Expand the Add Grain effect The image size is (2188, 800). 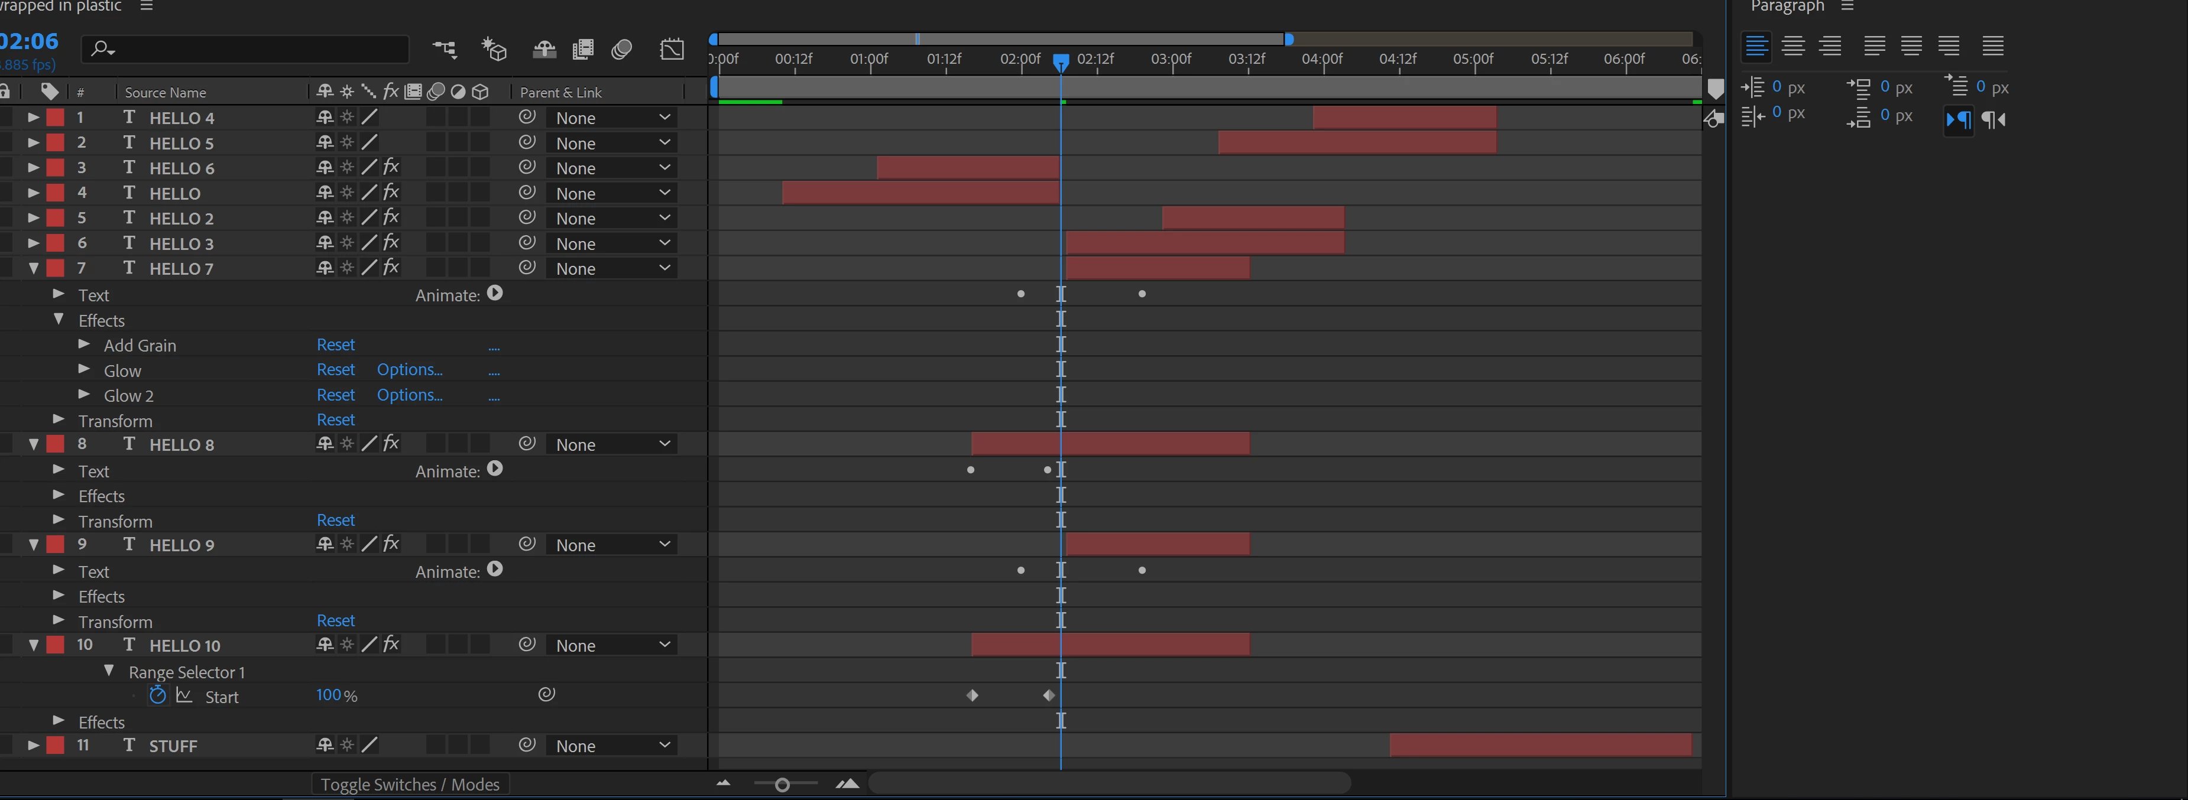(x=84, y=345)
